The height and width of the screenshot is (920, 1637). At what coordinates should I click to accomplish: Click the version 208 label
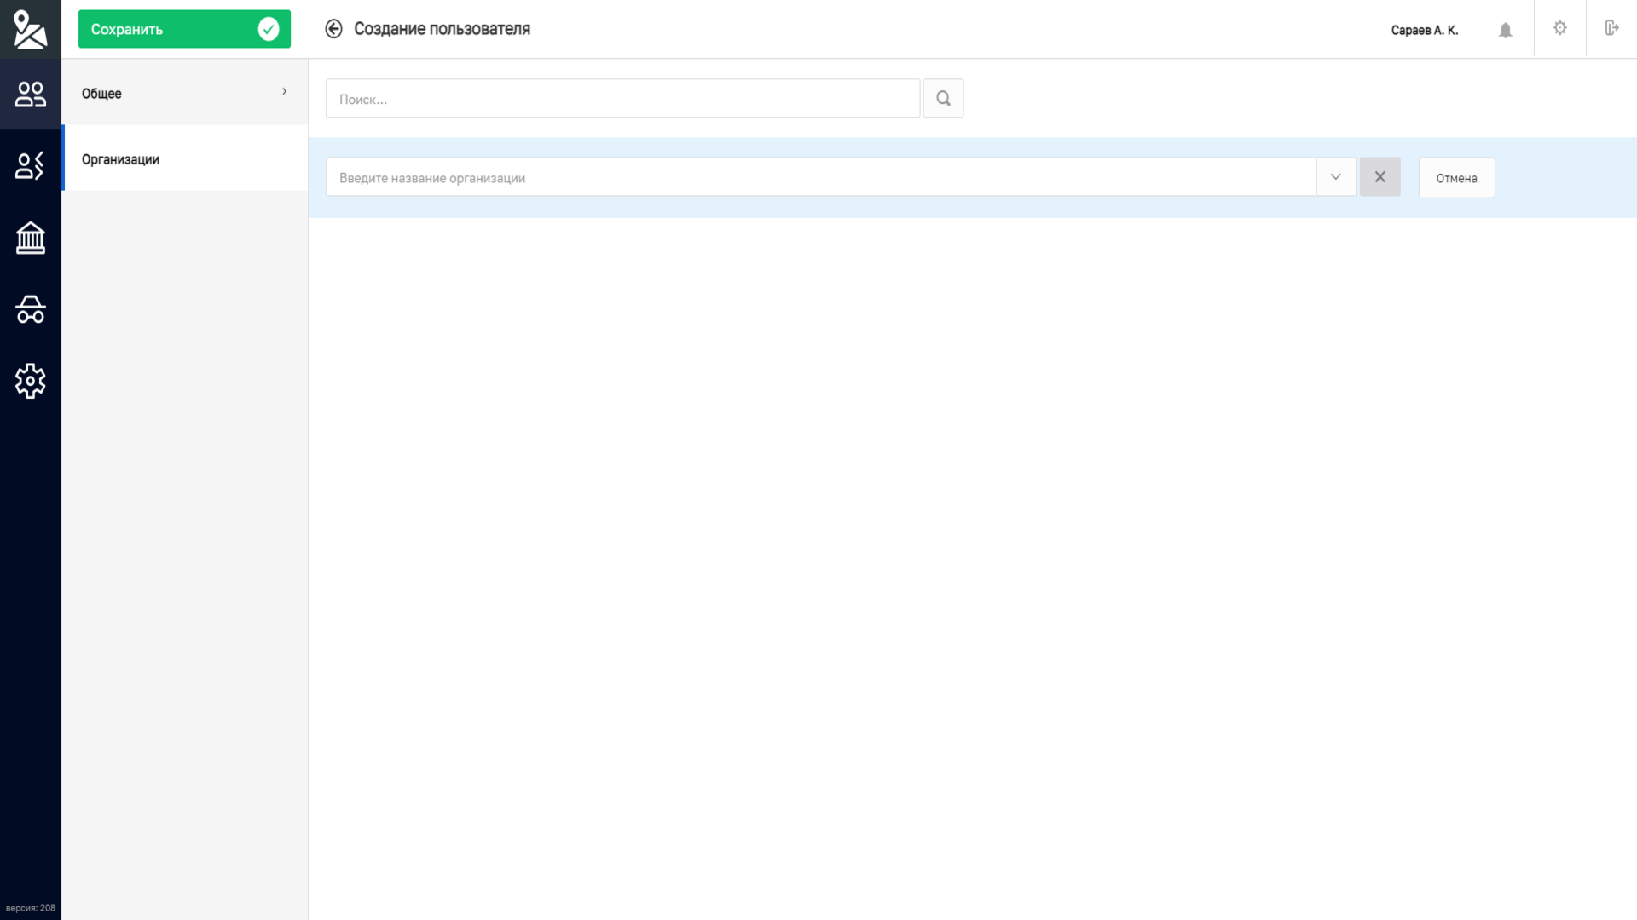click(x=30, y=908)
